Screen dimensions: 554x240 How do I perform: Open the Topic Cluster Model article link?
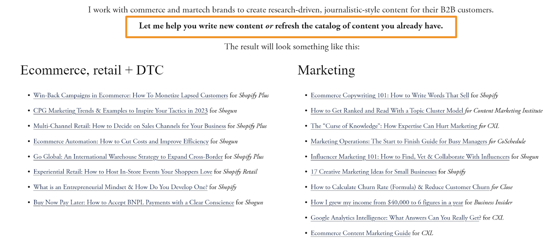[388, 110]
